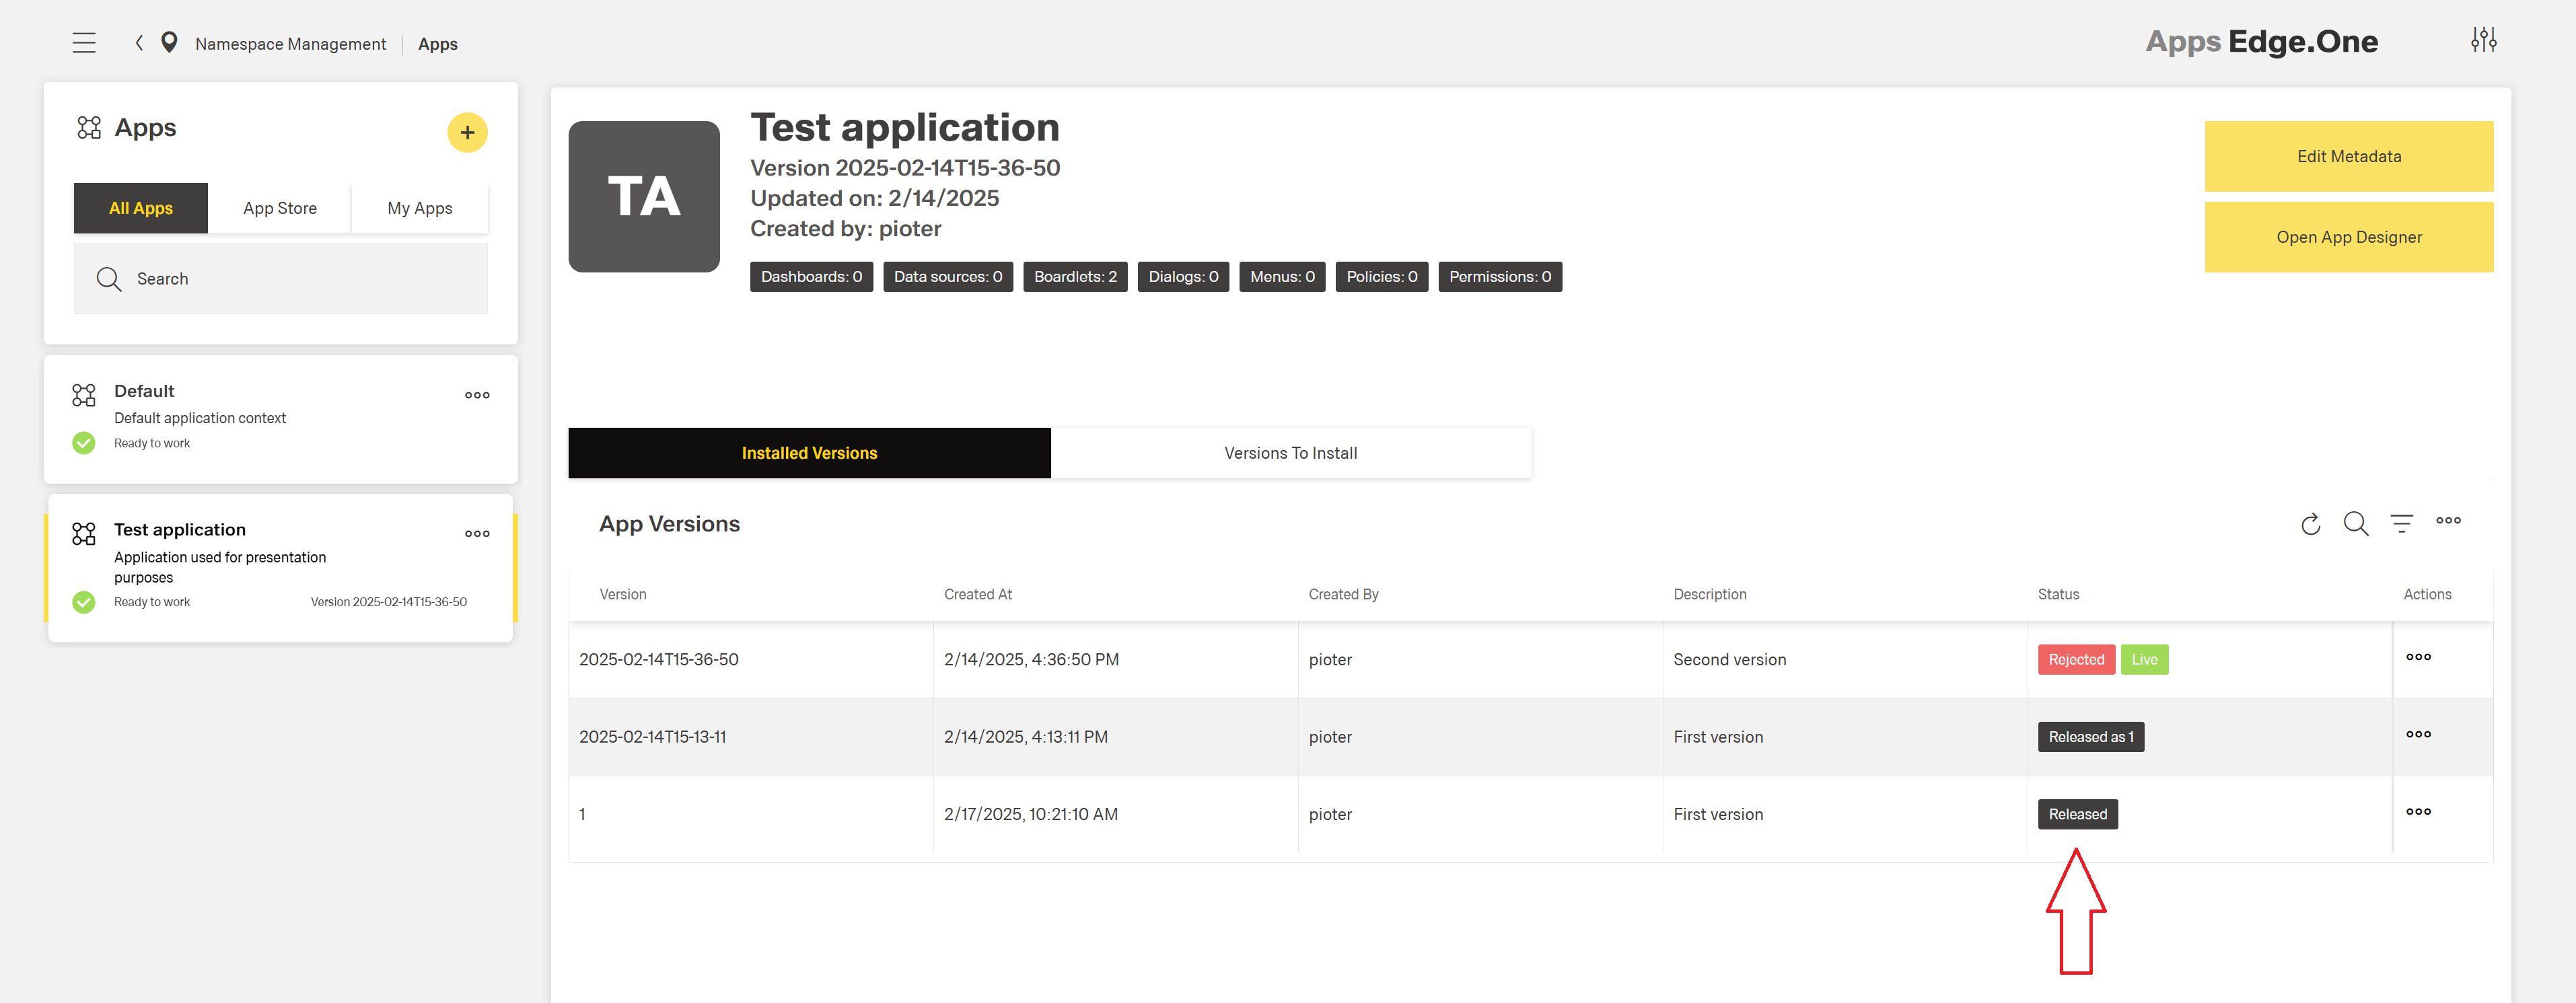The image size is (2576, 1003).
Task: Click the back arrow beside Namespace Management
Action: click(x=138, y=43)
